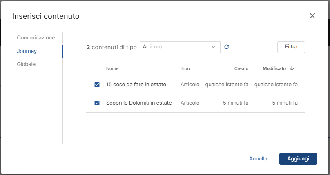This screenshot has height=175, width=330.
Task: Select the Journey tab
Action: point(27,51)
